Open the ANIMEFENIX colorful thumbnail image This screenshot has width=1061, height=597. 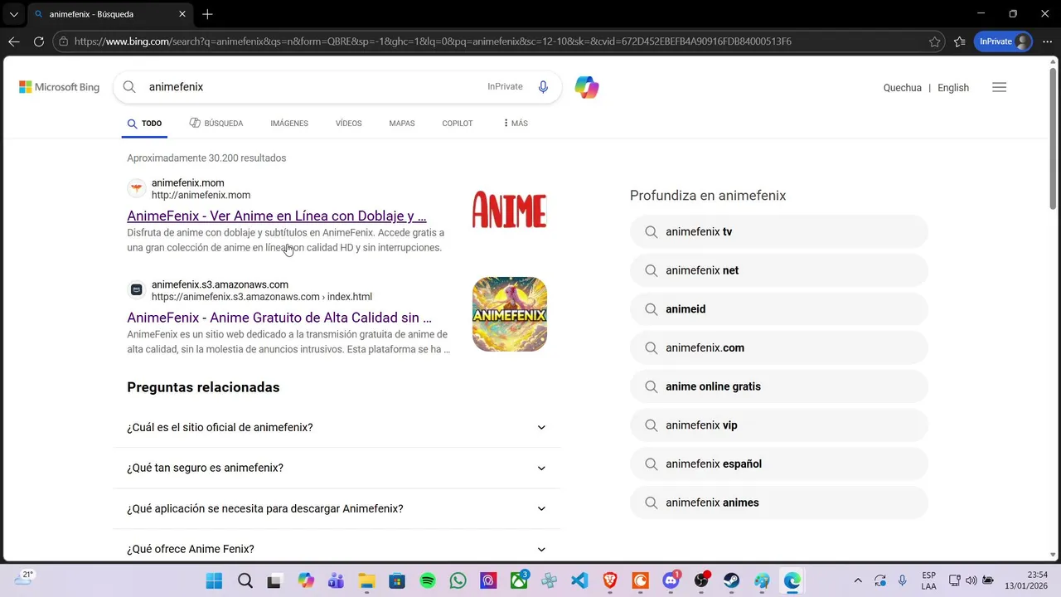click(510, 314)
